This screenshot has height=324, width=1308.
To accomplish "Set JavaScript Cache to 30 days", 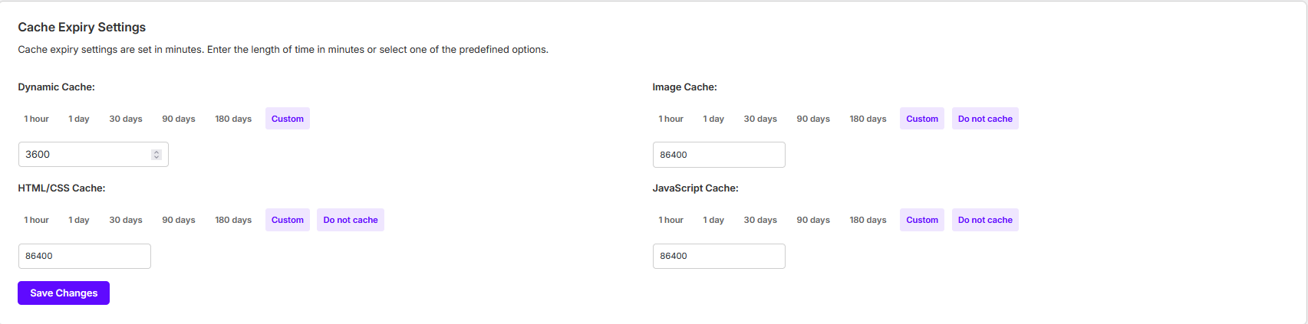I will click(x=760, y=220).
